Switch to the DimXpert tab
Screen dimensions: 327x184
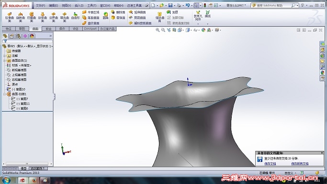tap(90, 29)
